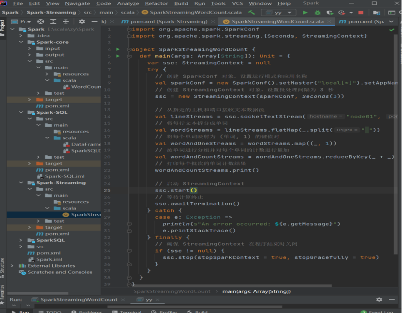This screenshot has width=402, height=313.
Task: Toggle fold marker at if (ssc != null) line
Action: (x=129, y=251)
